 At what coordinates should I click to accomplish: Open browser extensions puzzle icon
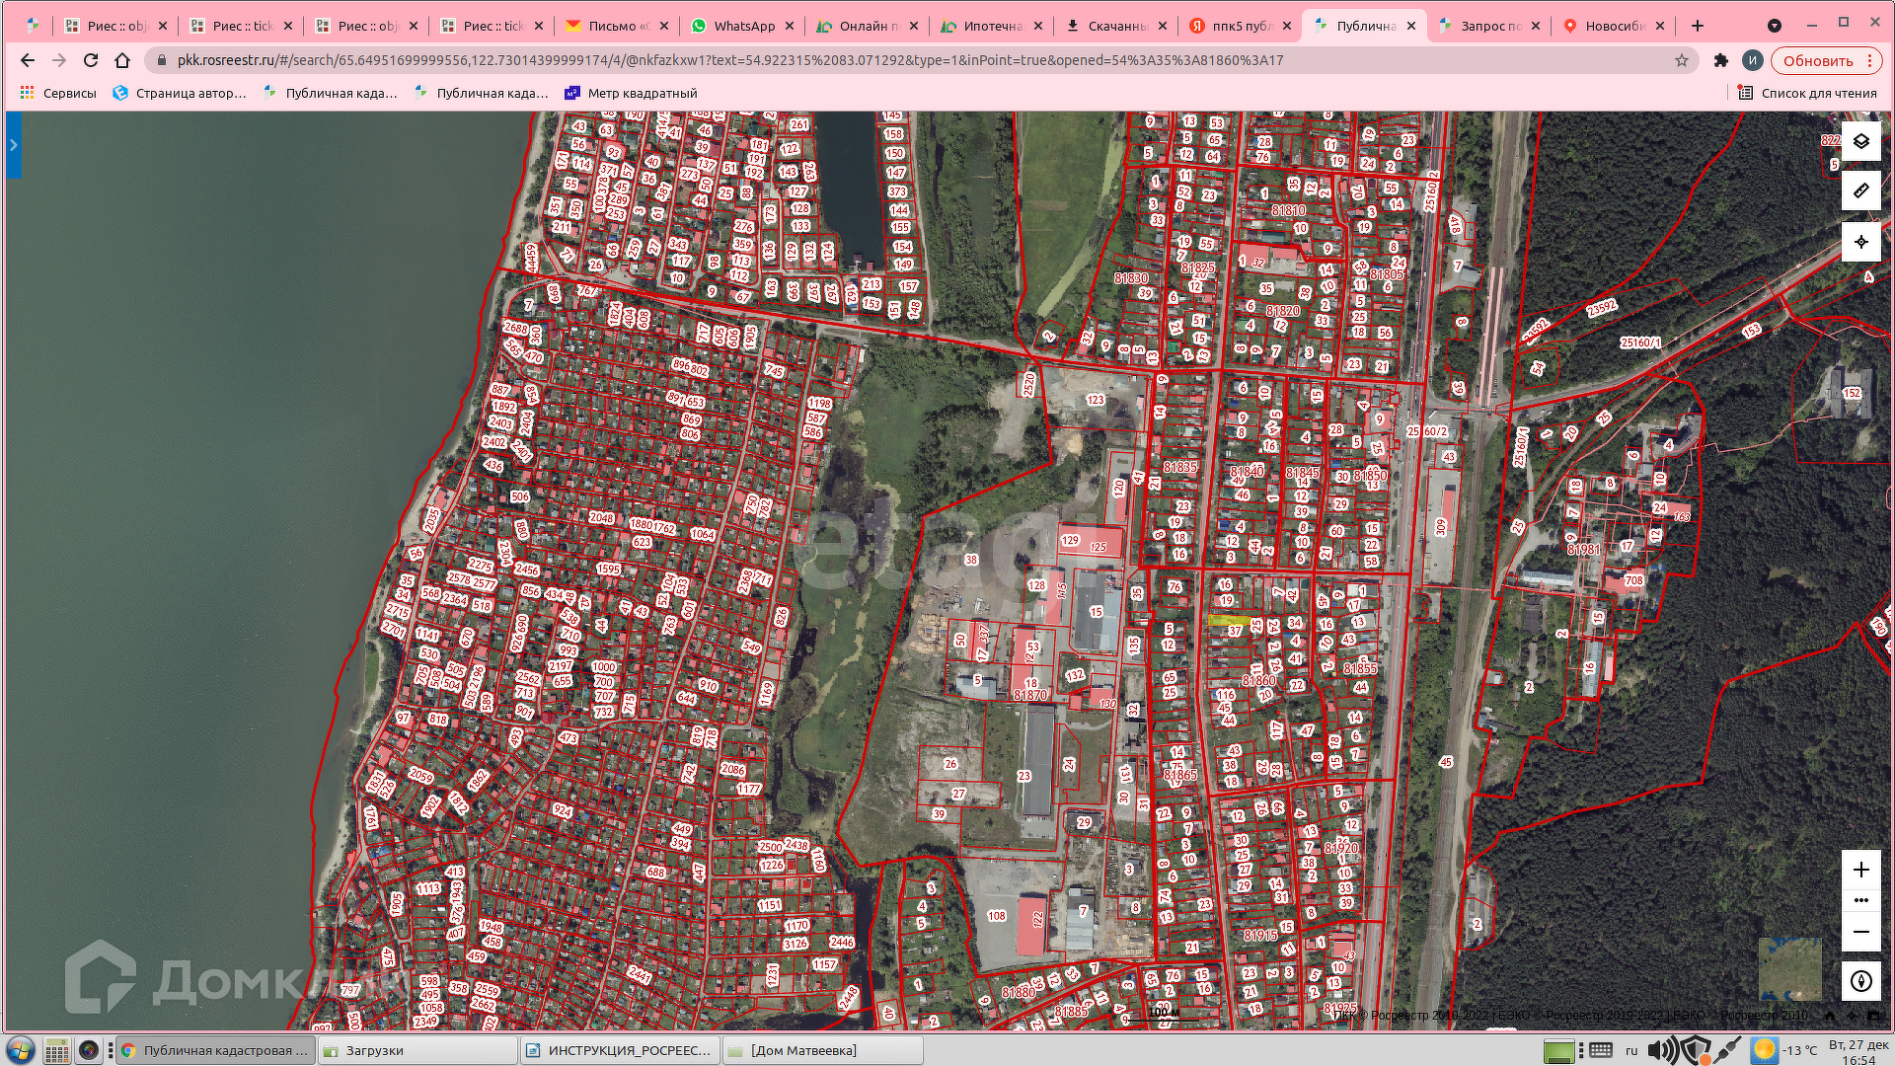point(1721,60)
